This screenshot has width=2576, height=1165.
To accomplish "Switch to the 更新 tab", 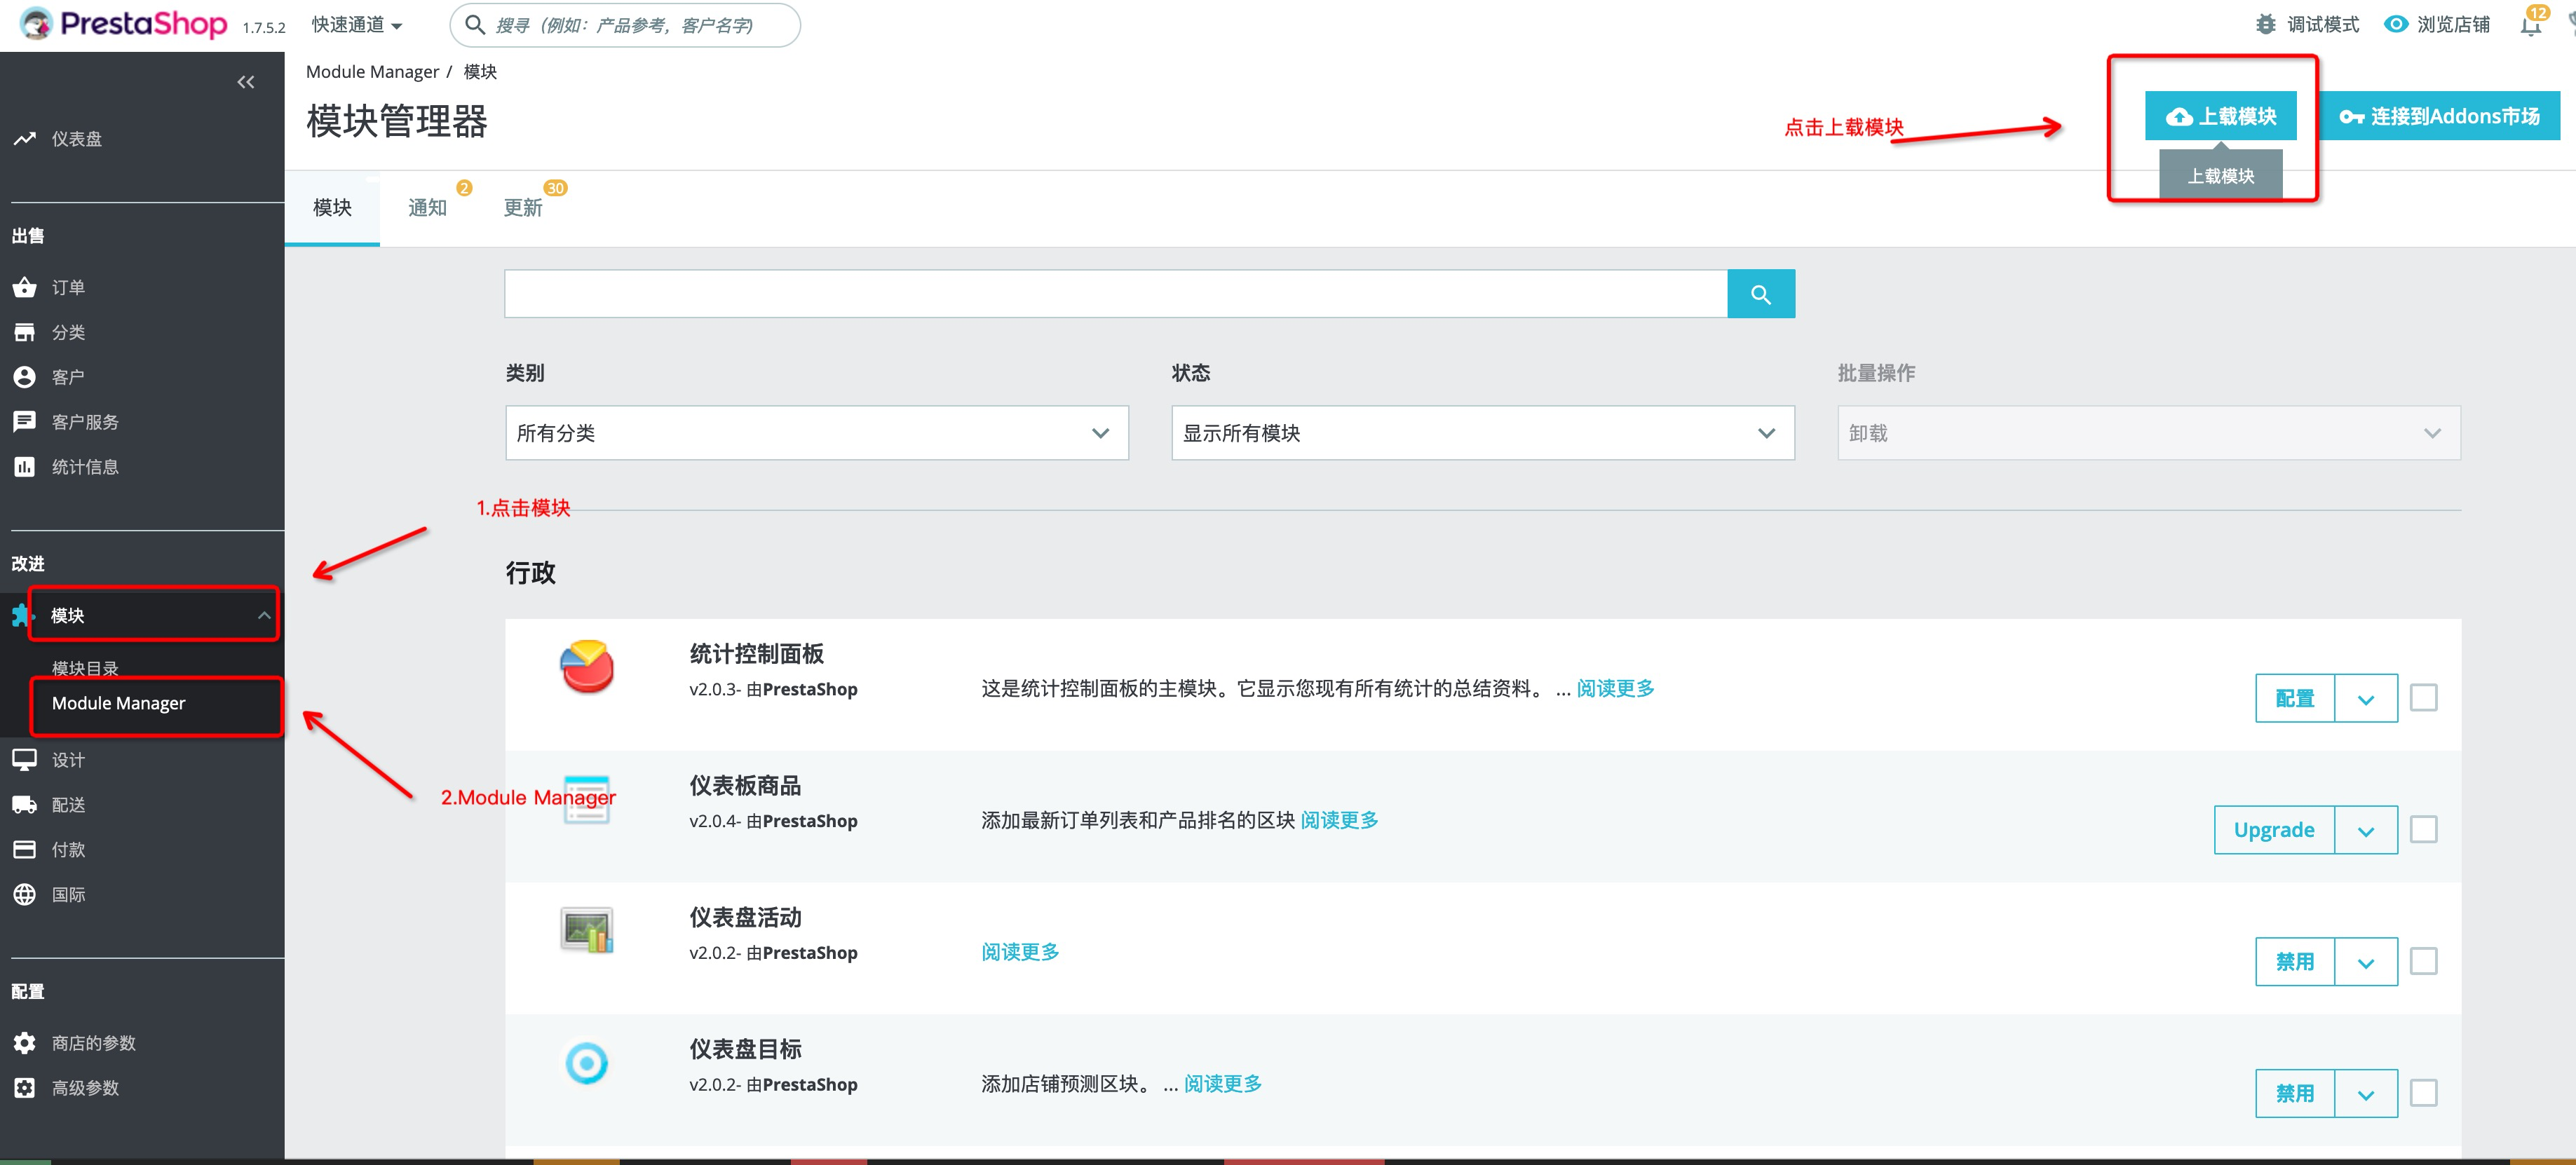I will coord(523,208).
